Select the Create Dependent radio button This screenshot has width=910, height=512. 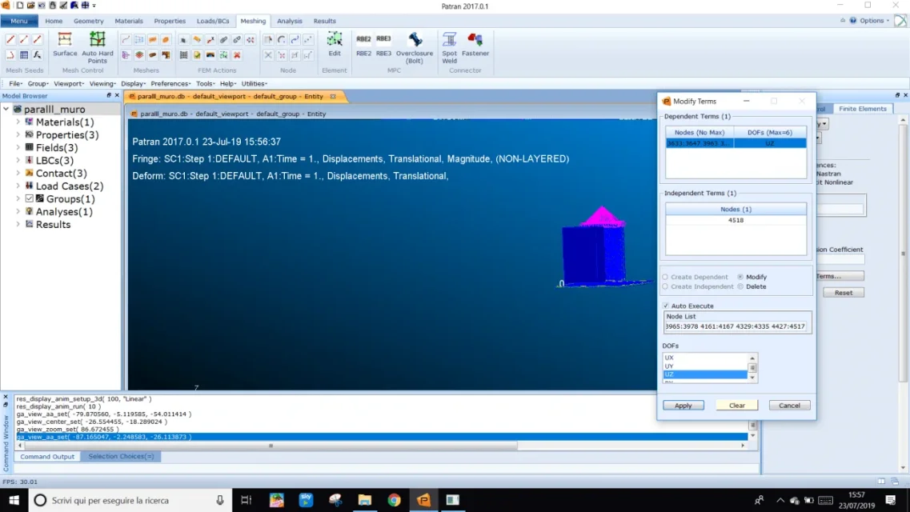(x=666, y=277)
